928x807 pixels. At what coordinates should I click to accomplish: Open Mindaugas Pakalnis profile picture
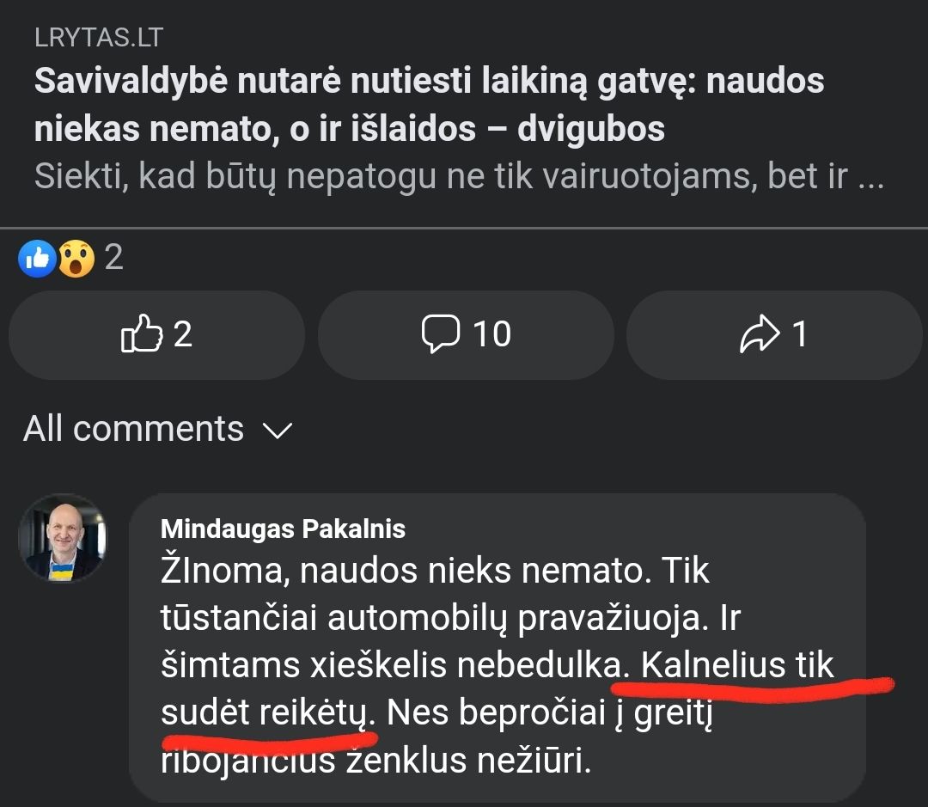pos(63,539)
